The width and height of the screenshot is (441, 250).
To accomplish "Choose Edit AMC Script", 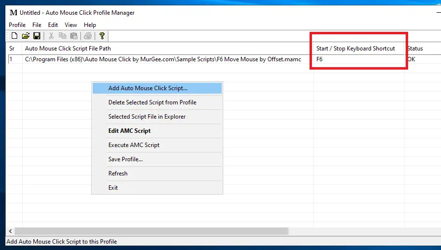I will click(157, 131).
